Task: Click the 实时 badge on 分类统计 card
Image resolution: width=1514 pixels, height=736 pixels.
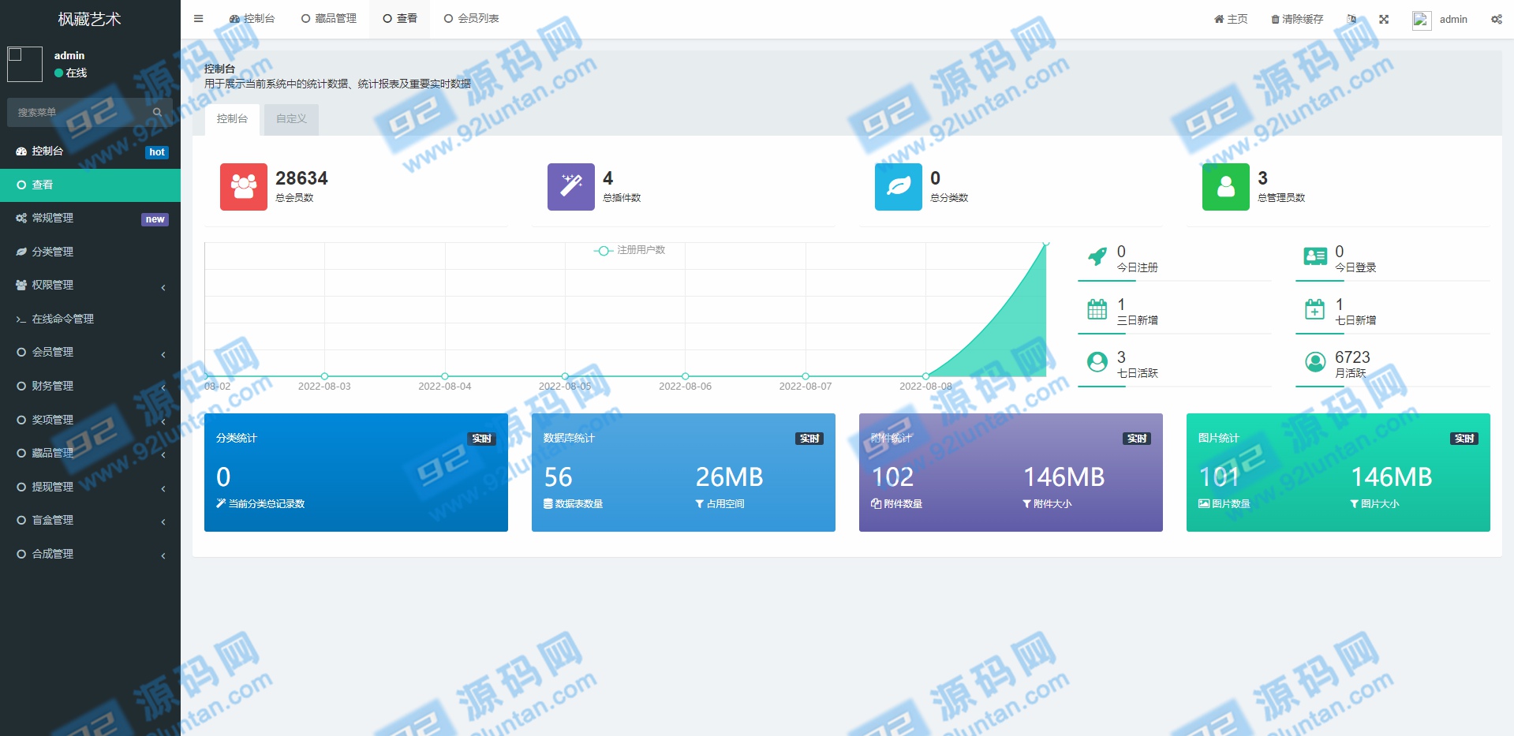Action: [x=482, y=439]
